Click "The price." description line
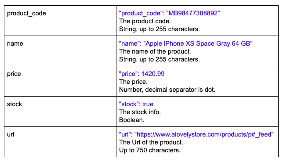This screenshot has width=283, height=162. 133,82
